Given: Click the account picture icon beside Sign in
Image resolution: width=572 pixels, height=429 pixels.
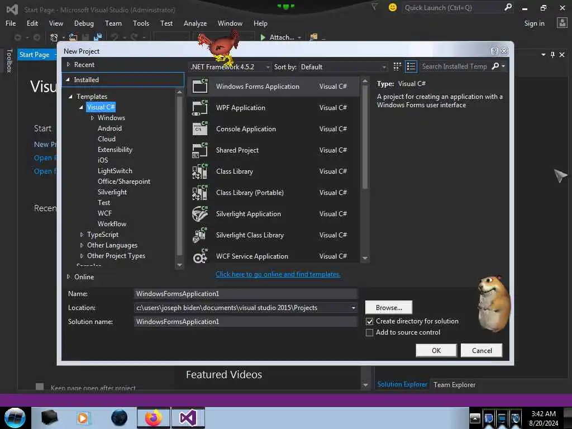Looking at the screenshot, I should tap(562, 23).
